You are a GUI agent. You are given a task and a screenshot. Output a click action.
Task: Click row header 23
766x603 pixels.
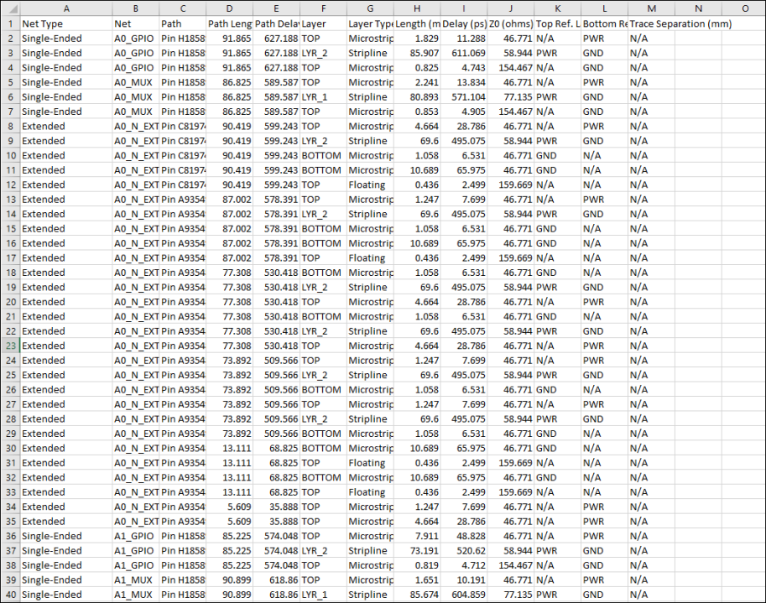point(9,346)
